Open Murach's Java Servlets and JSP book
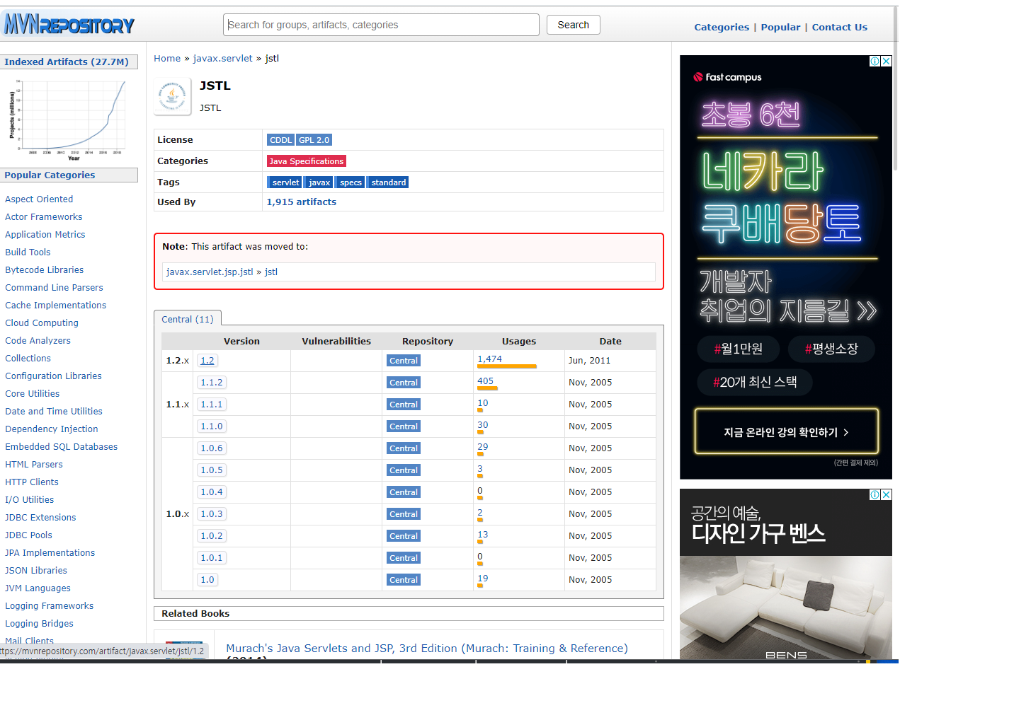 point(427,649)
